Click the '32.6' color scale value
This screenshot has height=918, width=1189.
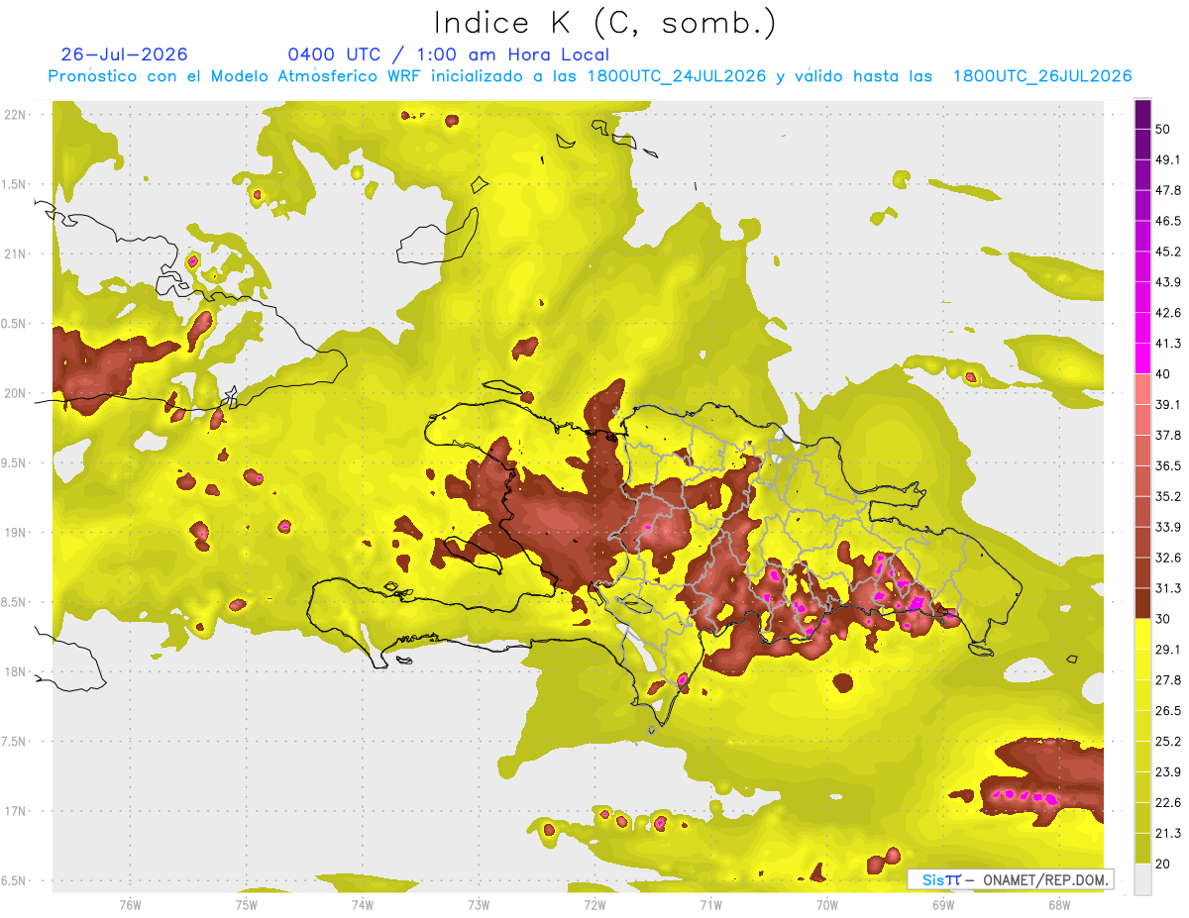point(1168,558)
